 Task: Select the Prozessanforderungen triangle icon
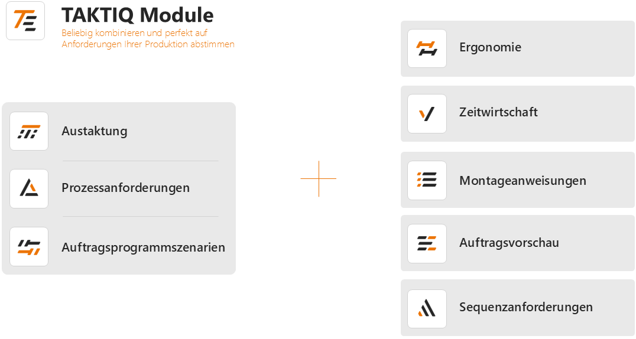(29, 188)
